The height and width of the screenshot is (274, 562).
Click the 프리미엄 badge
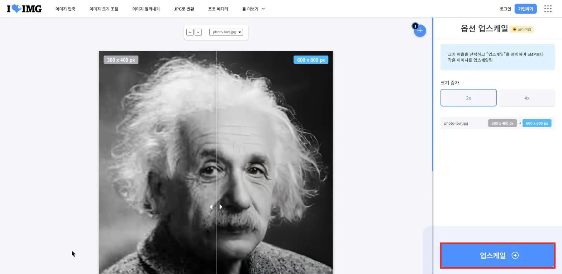(x=522, y=29)
